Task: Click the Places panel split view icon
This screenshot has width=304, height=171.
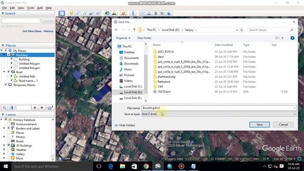Action: [x=11, y=108]
